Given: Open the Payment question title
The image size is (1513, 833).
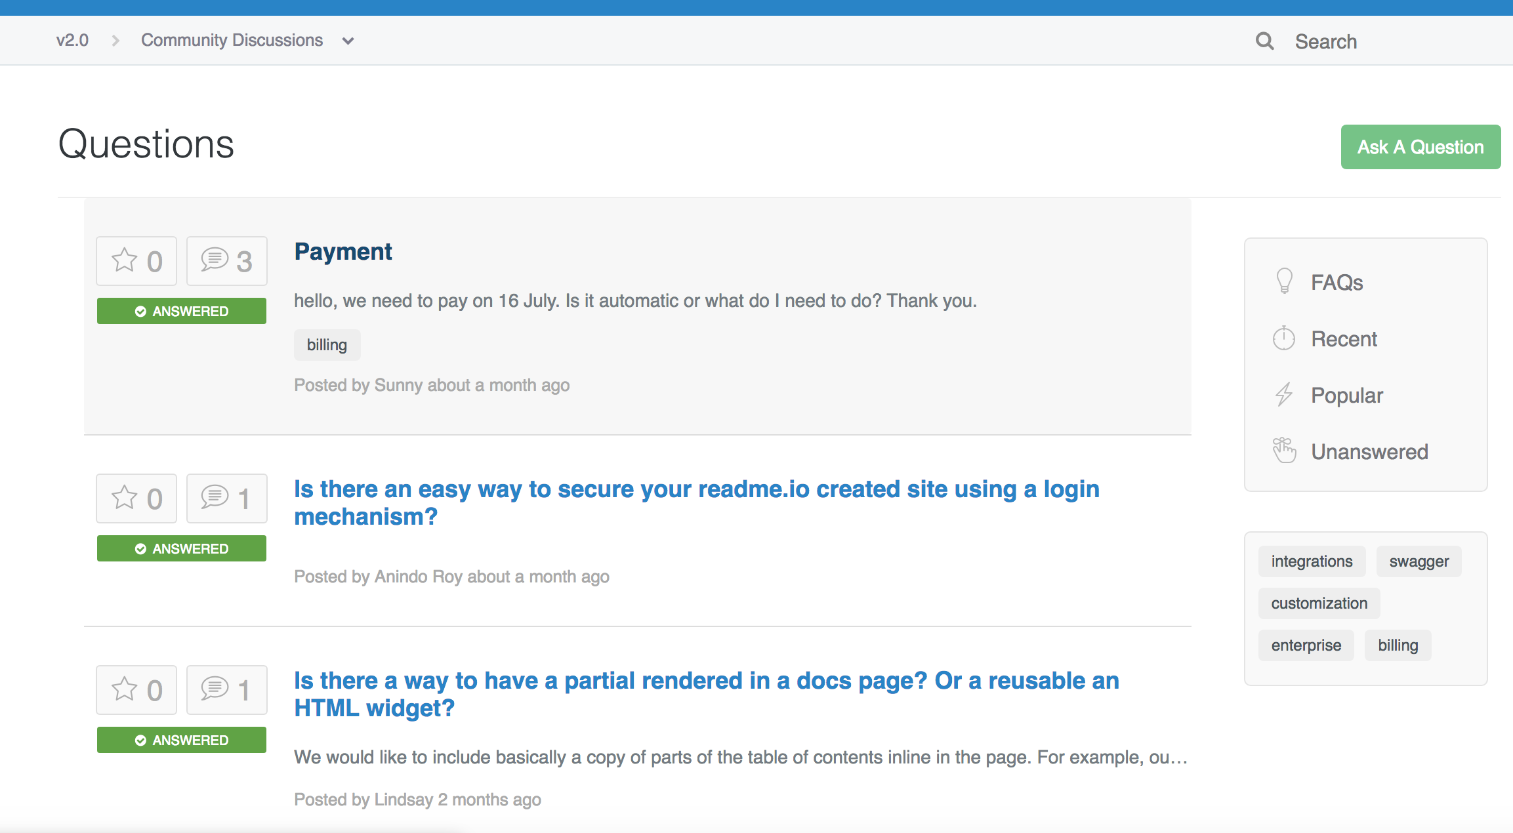Looking at the screenshot, I should point(342,252).
